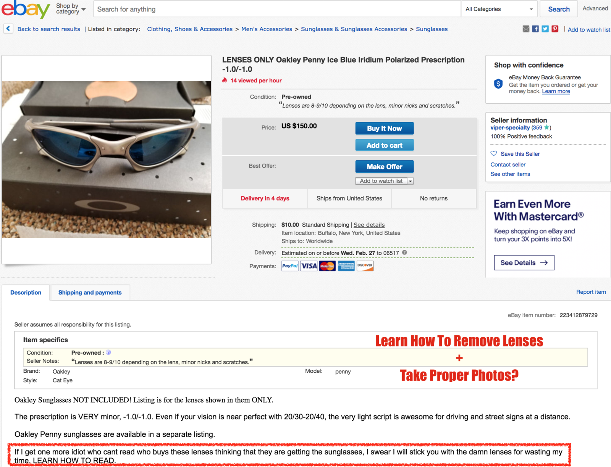
Task: Open the All Categories dropdown
Action: [x=499, y=9]
